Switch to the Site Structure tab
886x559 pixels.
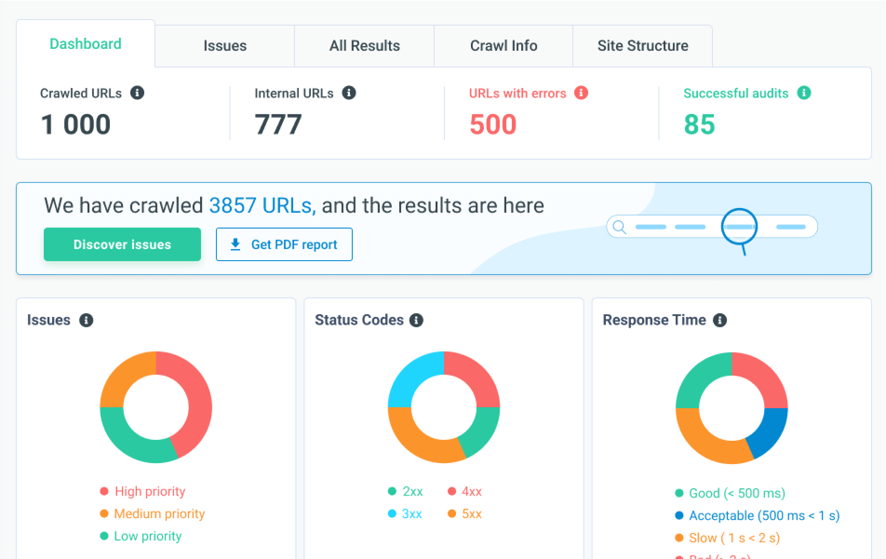(x=643, y=46)
